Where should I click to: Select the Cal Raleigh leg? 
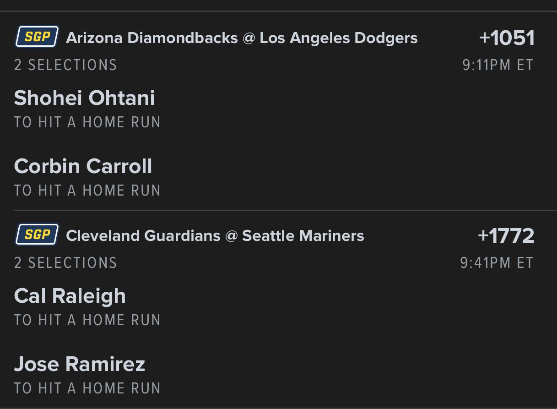[70, 296]
